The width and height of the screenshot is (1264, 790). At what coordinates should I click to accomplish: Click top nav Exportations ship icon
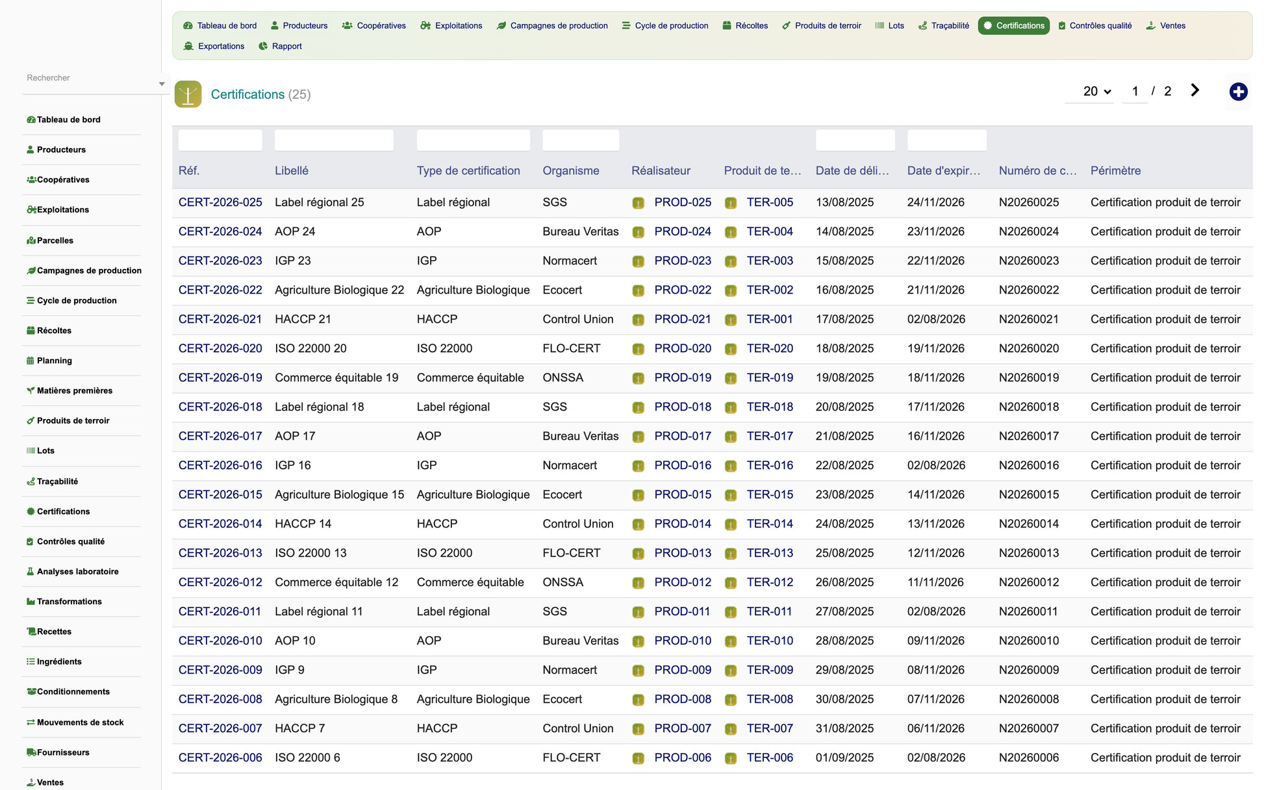tap(188, 46)
